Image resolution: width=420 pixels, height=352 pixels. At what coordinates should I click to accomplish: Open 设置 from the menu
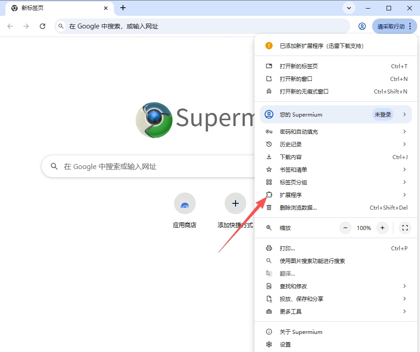coord(335,344)
